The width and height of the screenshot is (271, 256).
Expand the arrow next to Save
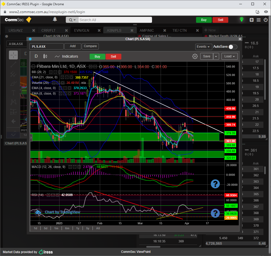coord(216,56)
